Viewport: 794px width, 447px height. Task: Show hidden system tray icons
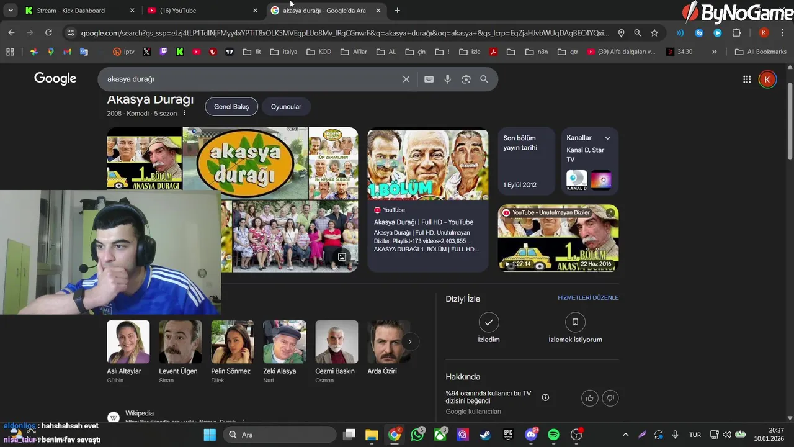625,435
